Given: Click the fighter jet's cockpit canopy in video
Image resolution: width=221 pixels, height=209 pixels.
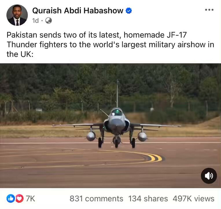Looking at the screenshot, I should pos(117,112).
